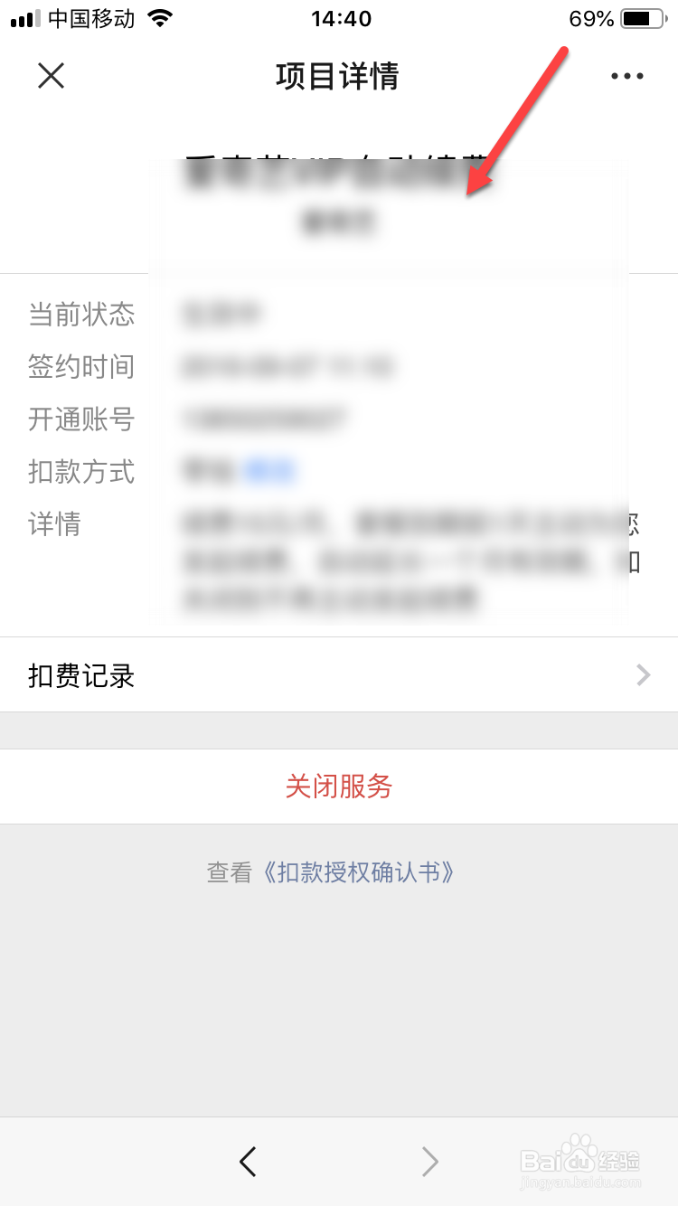The width and height of the screenshot is (678, 1206).
Task: Tap the 14:40 clock display
Action: (x=341, y=19)
